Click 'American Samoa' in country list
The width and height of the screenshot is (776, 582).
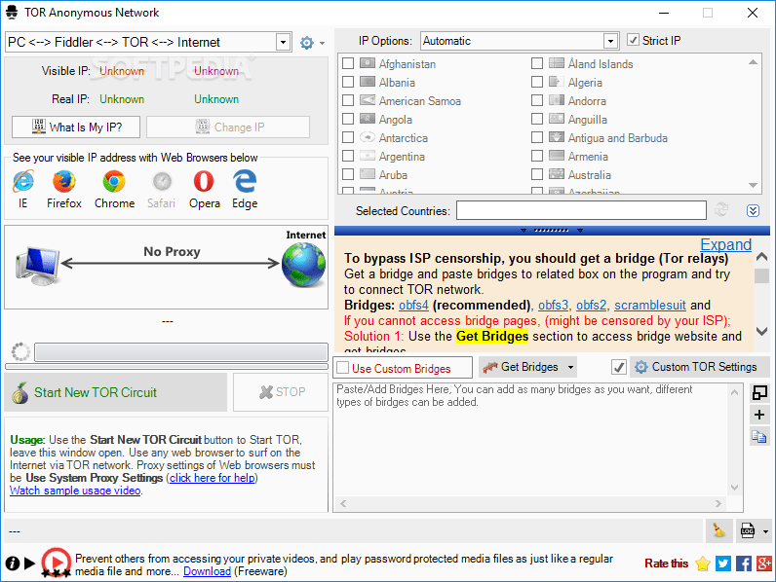click(x=419, y=101)
